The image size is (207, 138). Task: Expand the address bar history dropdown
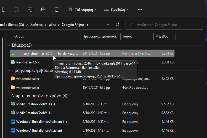tap(108, 25)
